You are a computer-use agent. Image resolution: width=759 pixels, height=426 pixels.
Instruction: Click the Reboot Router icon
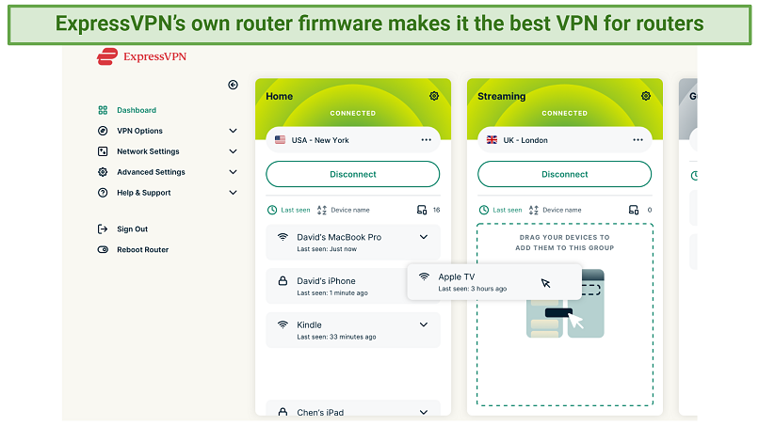104,250
